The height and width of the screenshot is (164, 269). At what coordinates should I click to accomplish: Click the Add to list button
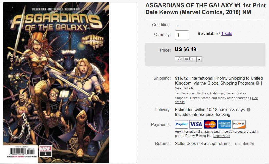pyautogui.click(x=186, y=59)
